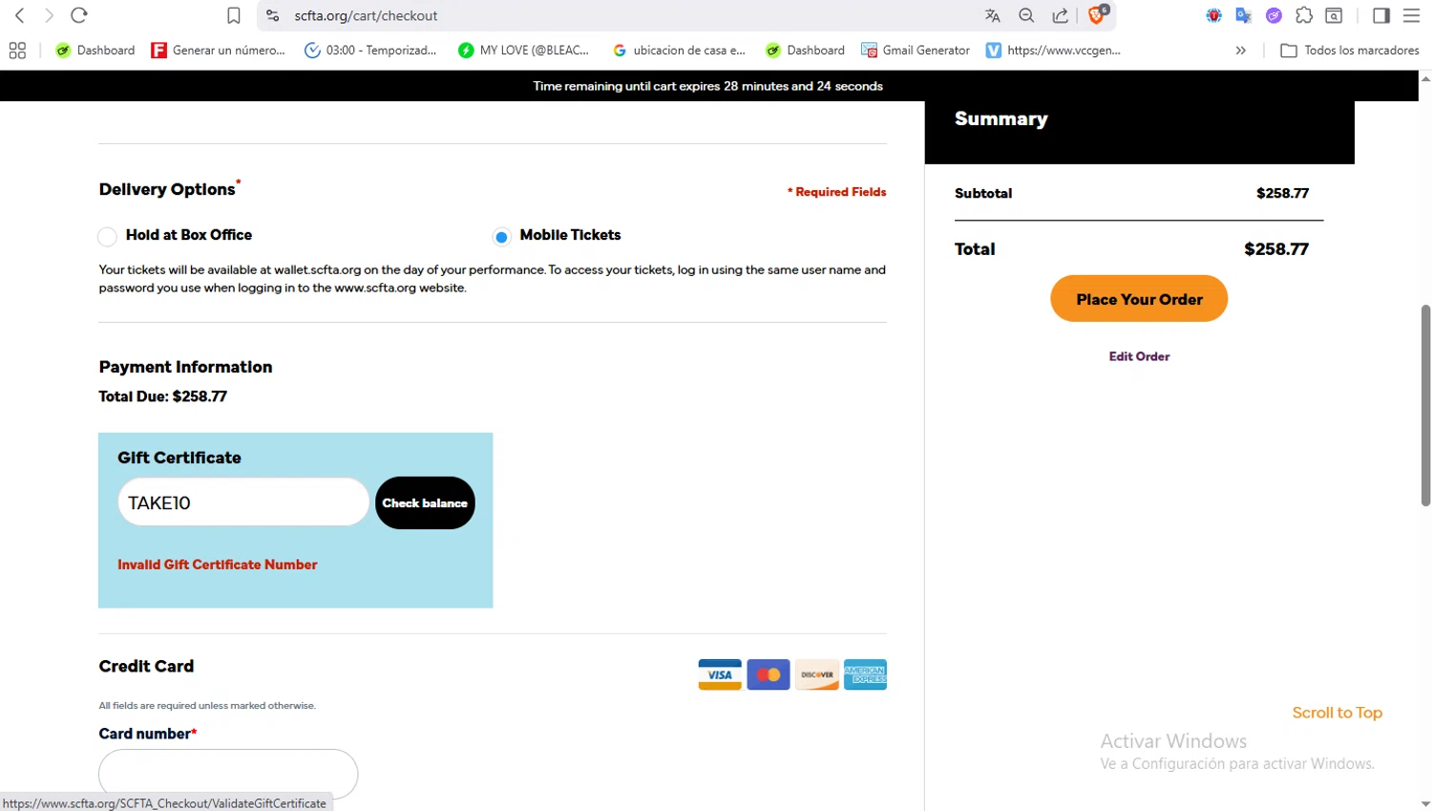This screenshot has height=811, width=1432.
Task: Click the Card number field
Action: coord(228,774)
